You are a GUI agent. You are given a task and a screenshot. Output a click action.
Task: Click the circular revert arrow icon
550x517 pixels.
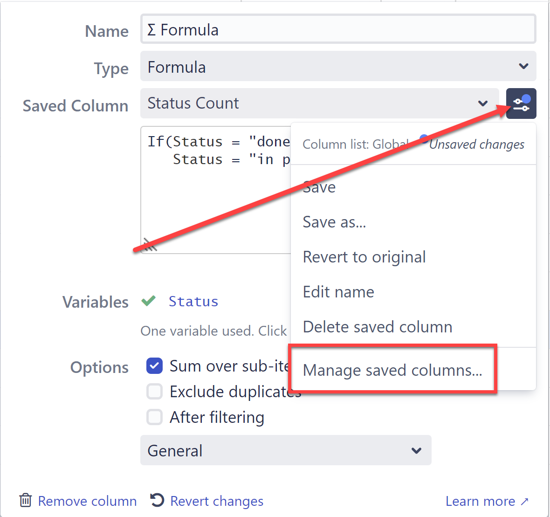point(157,500)
